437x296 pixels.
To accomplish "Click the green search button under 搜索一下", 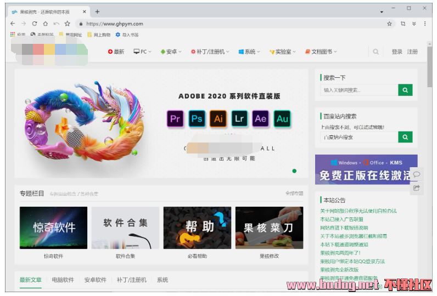I will pyautogui.click(x=405, y=90).
